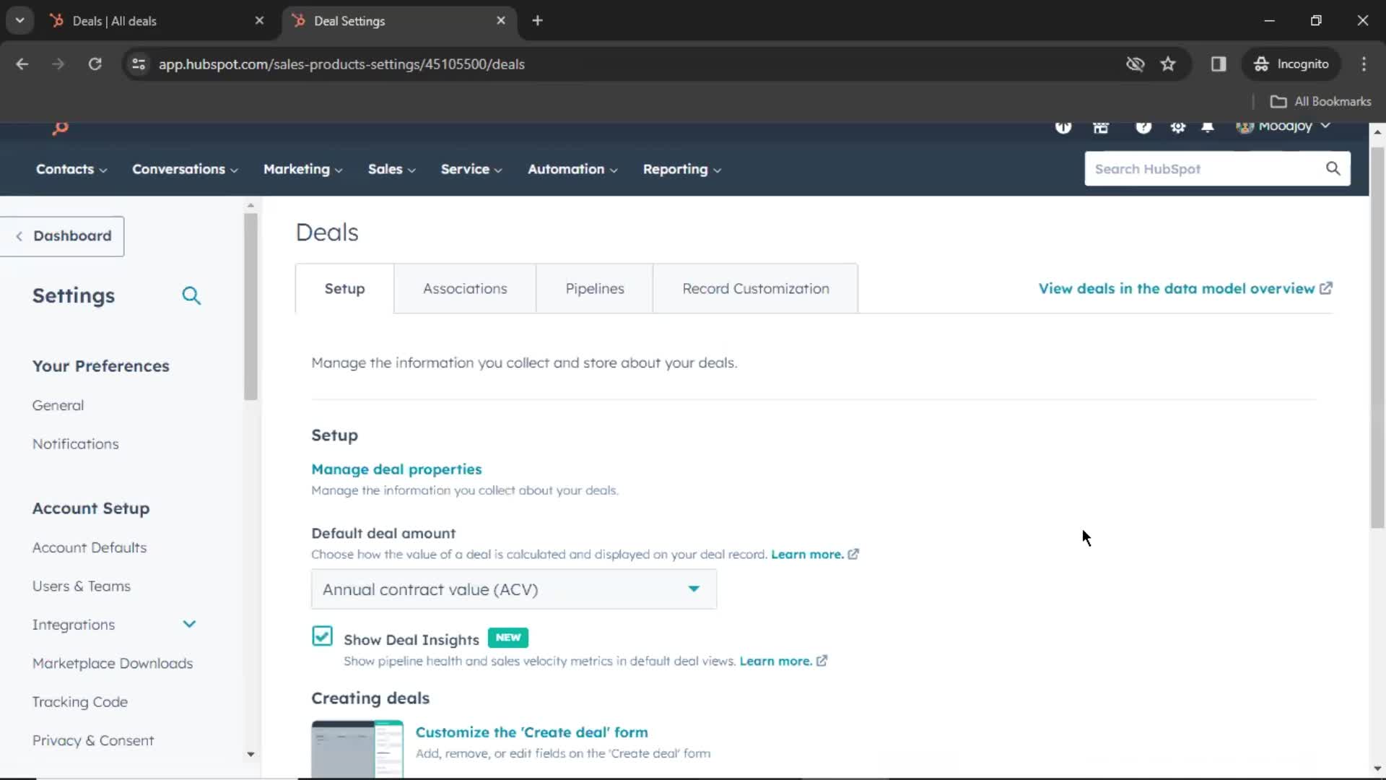The height and width of the screenshot is (780, 1386).
Task: Click Customize the 'Create deal' form link
Action: [531, 732]
